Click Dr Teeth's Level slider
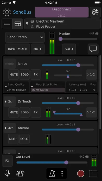The width and height of the screenshot is (102, 181). [x=68, y=103]
